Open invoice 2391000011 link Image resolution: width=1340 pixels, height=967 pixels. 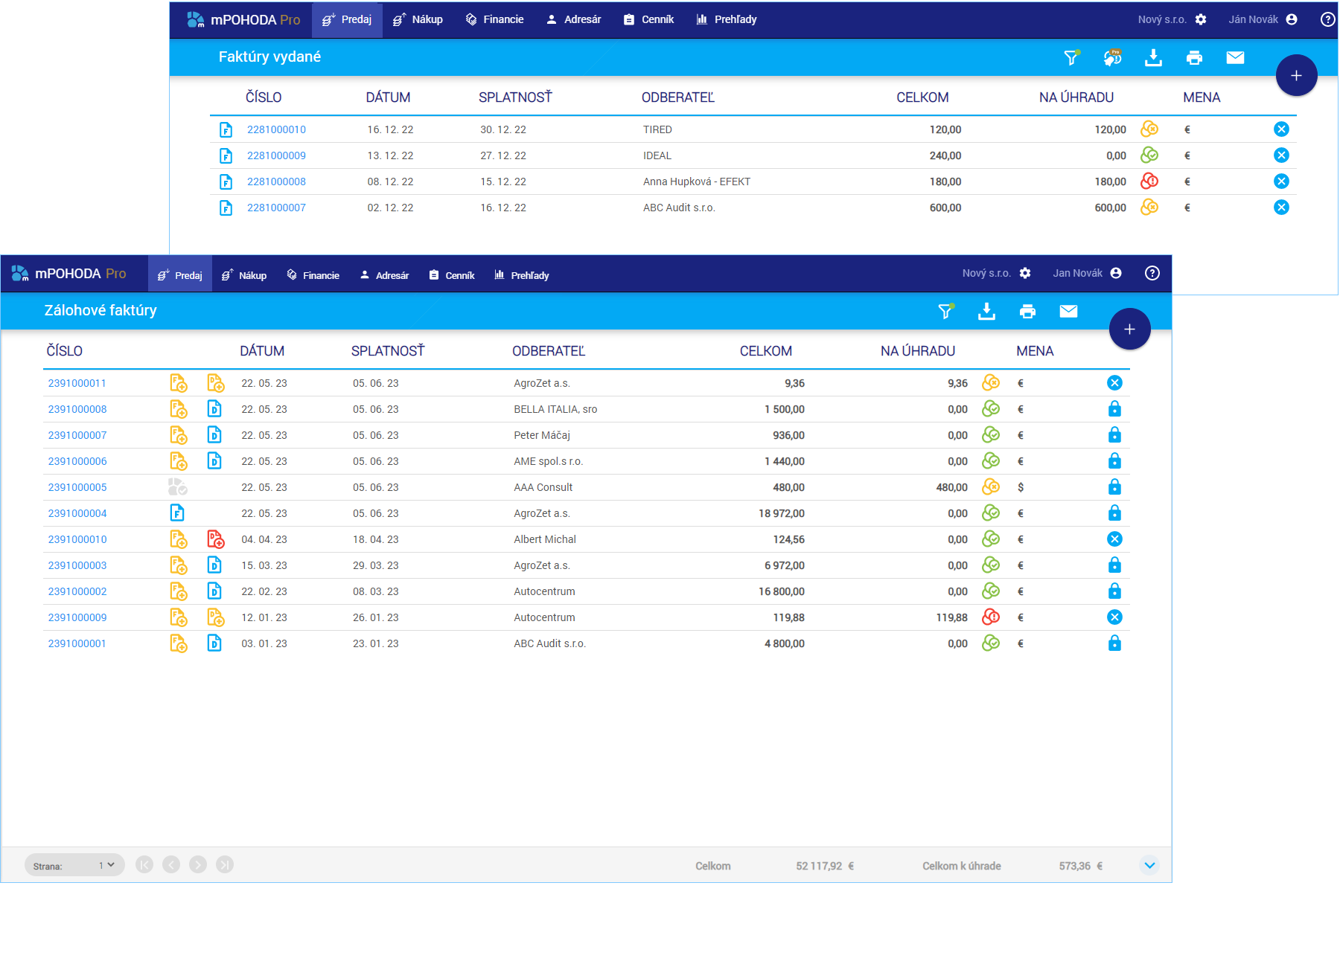[x=77, y=383]
